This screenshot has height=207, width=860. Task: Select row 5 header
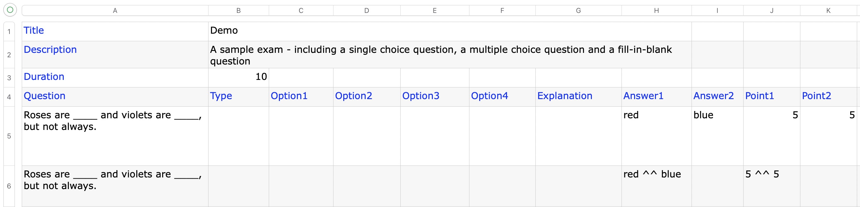[x=9, y=136]
